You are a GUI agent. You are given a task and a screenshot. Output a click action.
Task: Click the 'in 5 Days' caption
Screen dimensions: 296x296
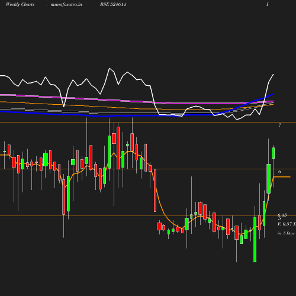point(286,233)
